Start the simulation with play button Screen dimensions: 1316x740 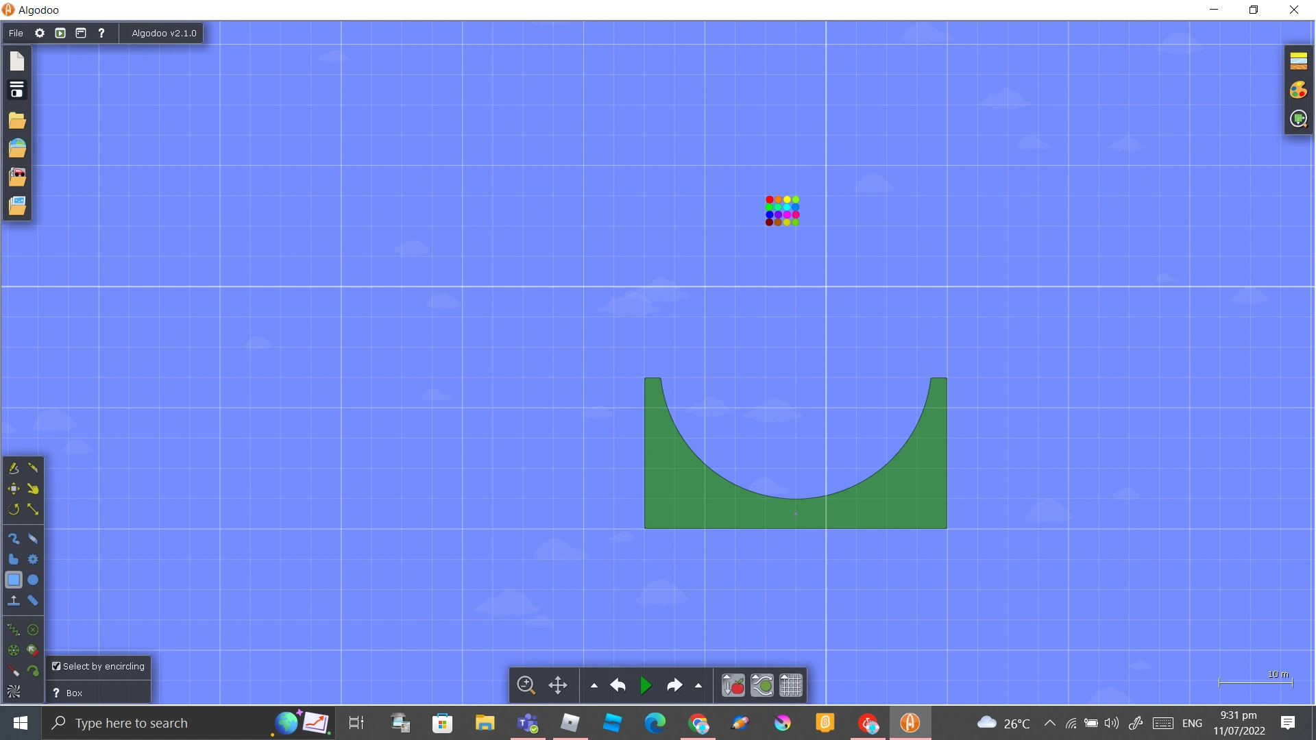[x=646, y=685]
